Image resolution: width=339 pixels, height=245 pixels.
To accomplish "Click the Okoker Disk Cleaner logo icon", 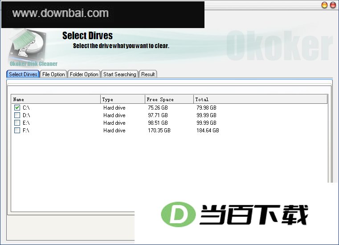I will [x=28, y=45].
